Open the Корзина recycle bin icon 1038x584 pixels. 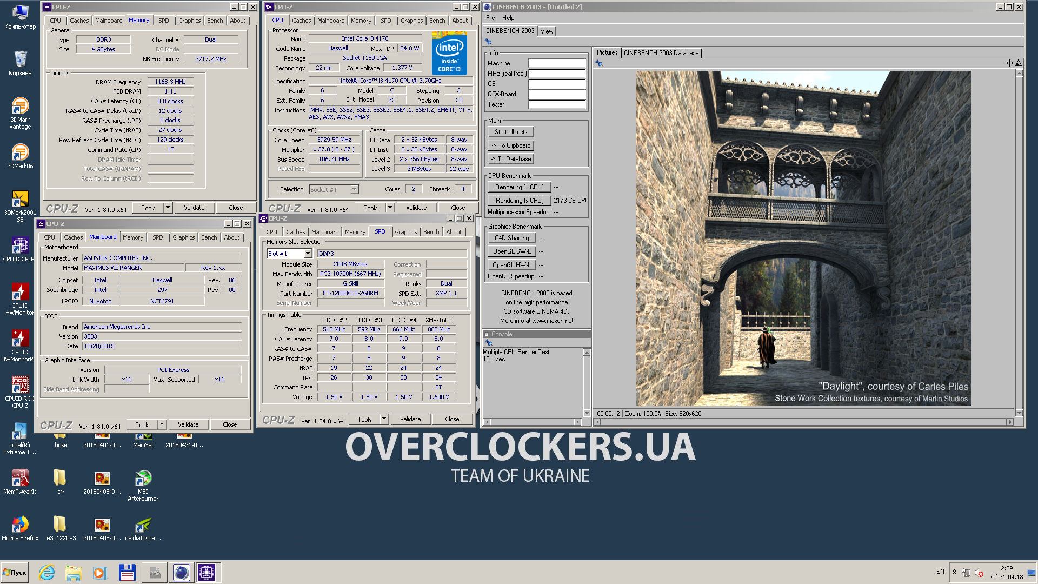(20, 63)
